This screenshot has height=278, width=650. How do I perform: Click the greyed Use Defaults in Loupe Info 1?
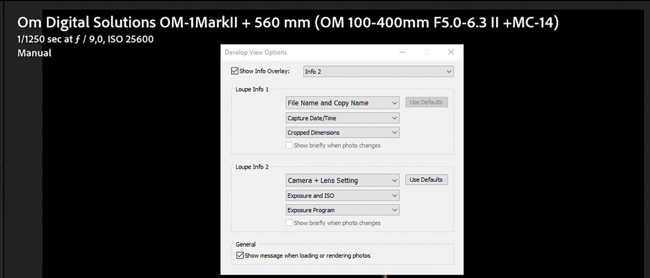click(426, 102)
